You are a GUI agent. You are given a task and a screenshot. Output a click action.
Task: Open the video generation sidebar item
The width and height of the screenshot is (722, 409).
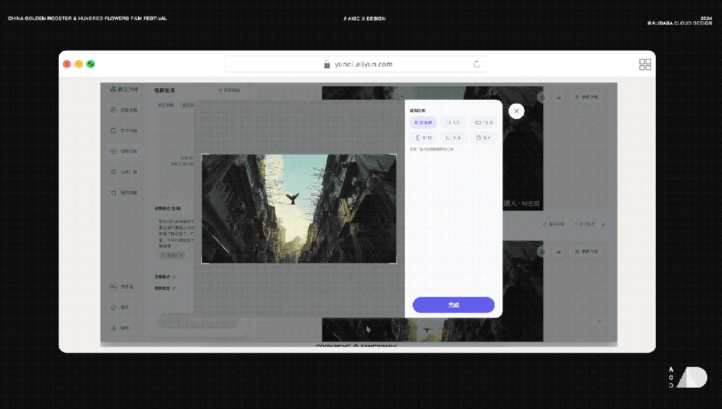(x=124, y=151)
